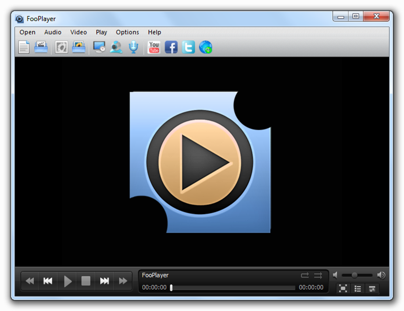Click the volume slider
The width and height of the screenshot is (404, 311).
coord(357,275)
